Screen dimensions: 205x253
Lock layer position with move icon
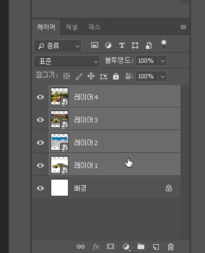click(91, 76)
